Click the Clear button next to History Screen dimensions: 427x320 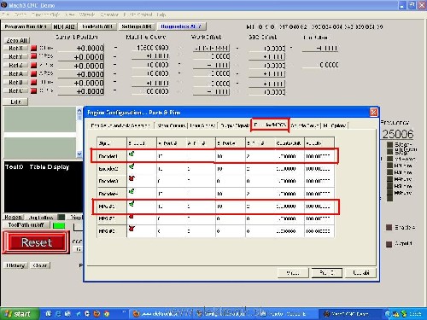point(40,265)
